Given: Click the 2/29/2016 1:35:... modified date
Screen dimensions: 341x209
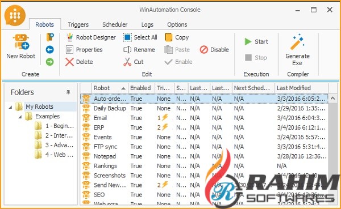Looking at the screenshot, I should click(301, 108).
